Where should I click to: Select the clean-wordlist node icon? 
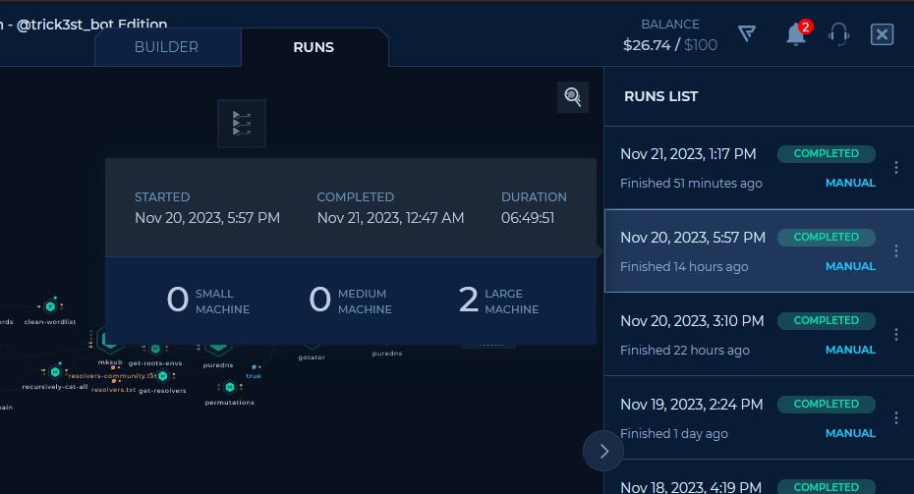click(50, 305)
